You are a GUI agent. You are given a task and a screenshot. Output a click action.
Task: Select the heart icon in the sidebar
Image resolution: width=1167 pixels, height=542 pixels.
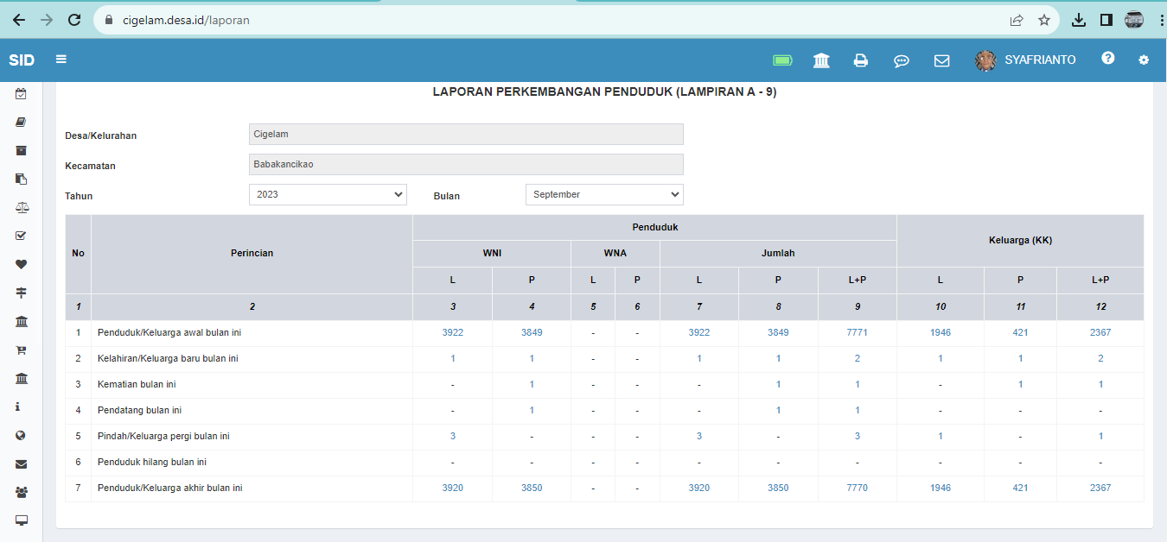pos(20,264)
